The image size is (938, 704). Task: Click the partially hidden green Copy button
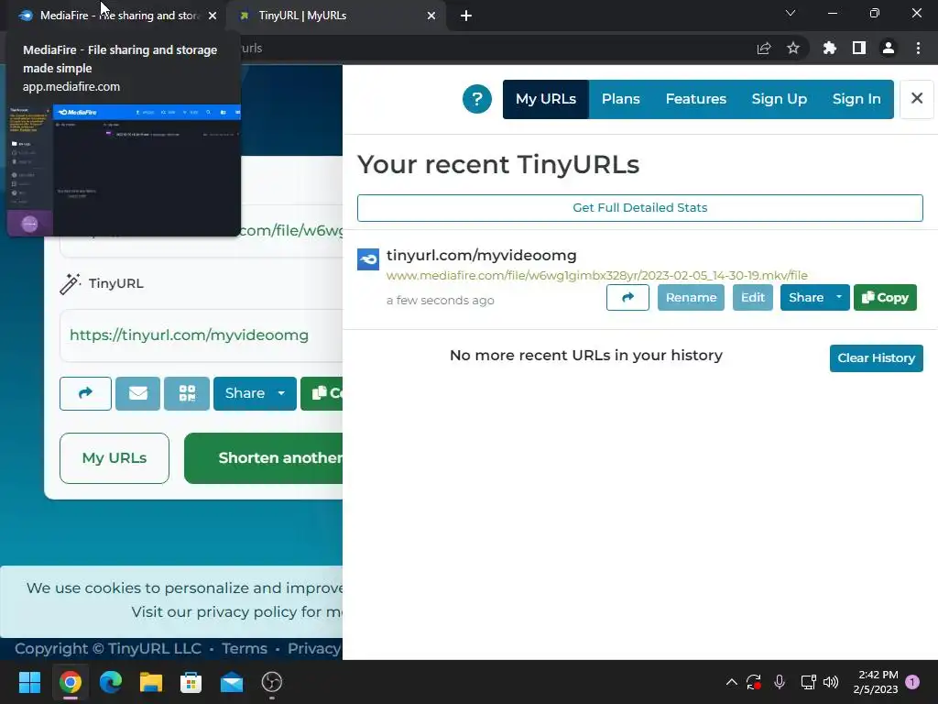(322, 393)
